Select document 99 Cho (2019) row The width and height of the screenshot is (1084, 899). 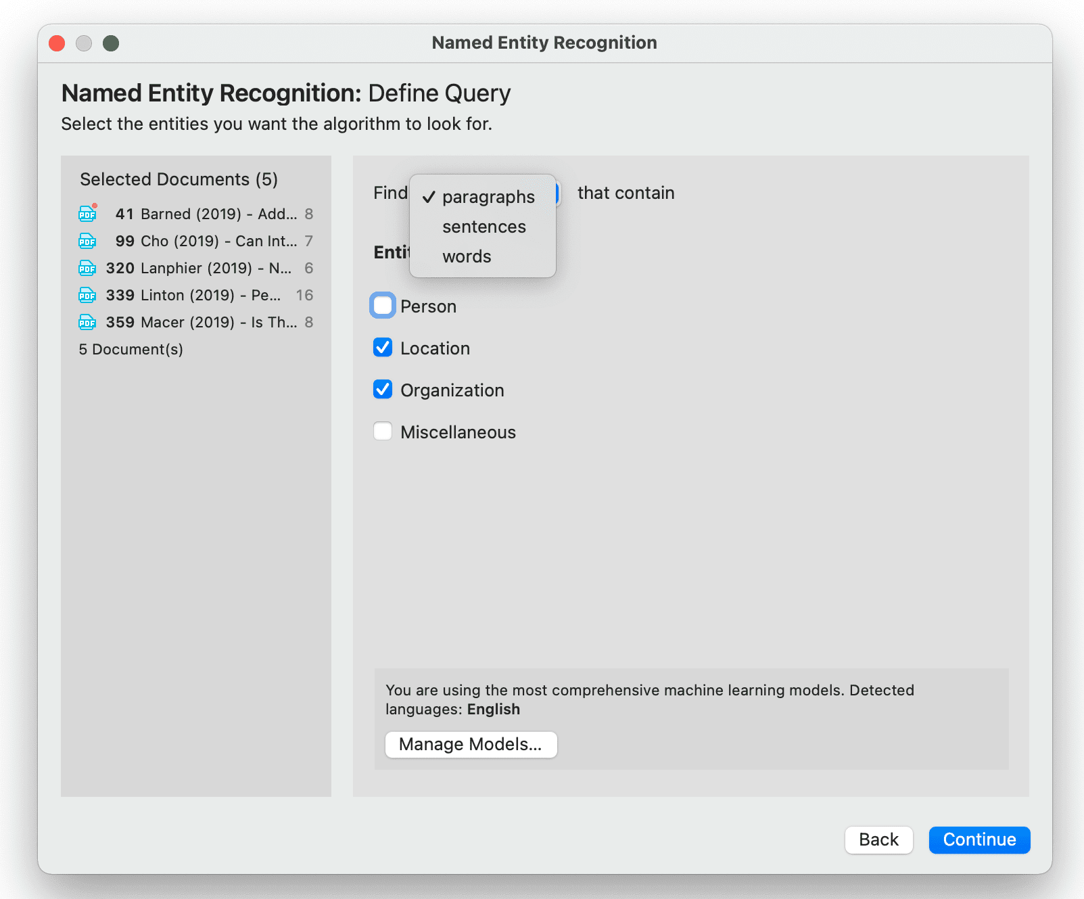(196, 241)
